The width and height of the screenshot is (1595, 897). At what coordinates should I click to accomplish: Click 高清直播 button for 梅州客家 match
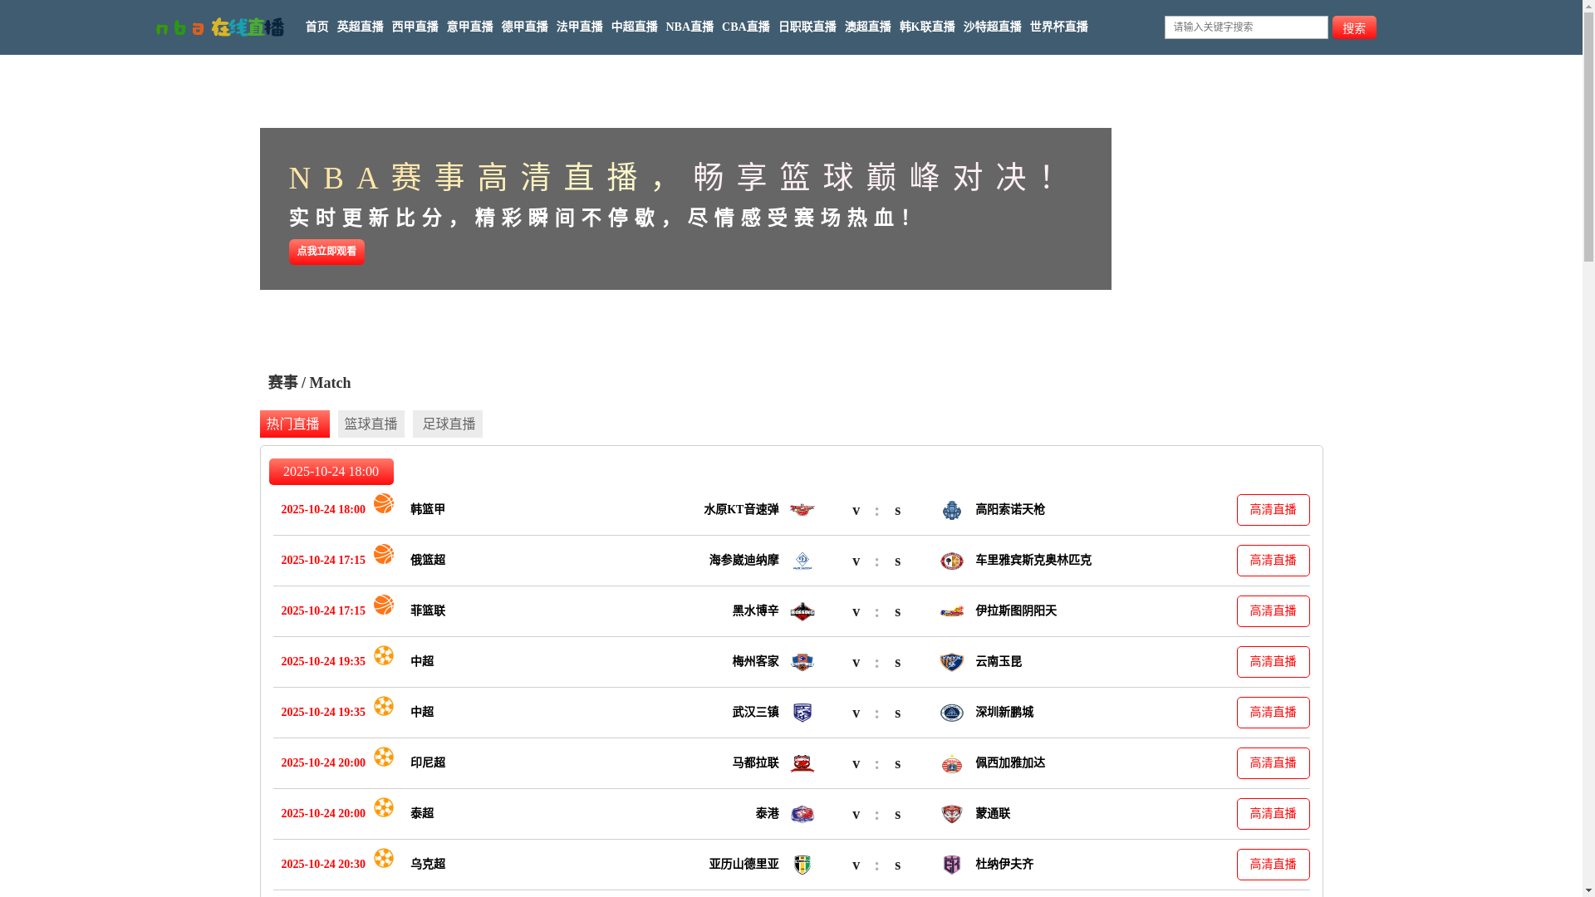coord(1272,662)
